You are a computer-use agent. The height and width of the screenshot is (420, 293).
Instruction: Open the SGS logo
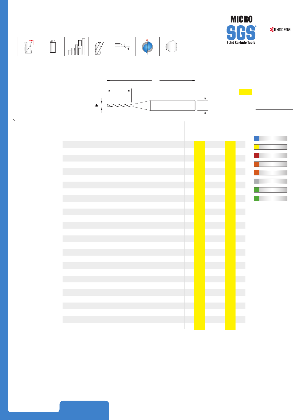[241, 33]
